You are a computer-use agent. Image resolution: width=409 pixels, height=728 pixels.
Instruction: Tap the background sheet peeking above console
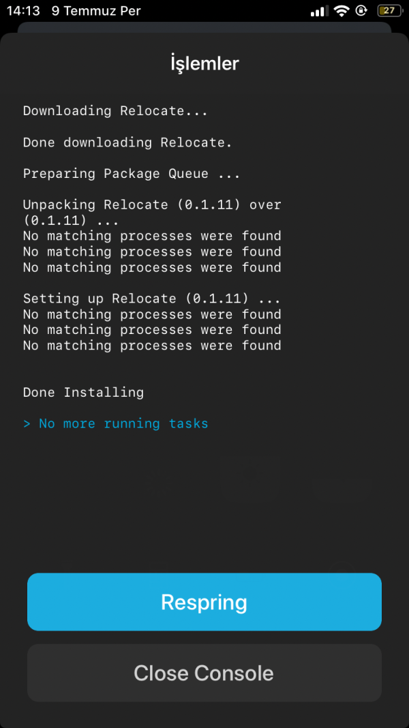[204, 27]
